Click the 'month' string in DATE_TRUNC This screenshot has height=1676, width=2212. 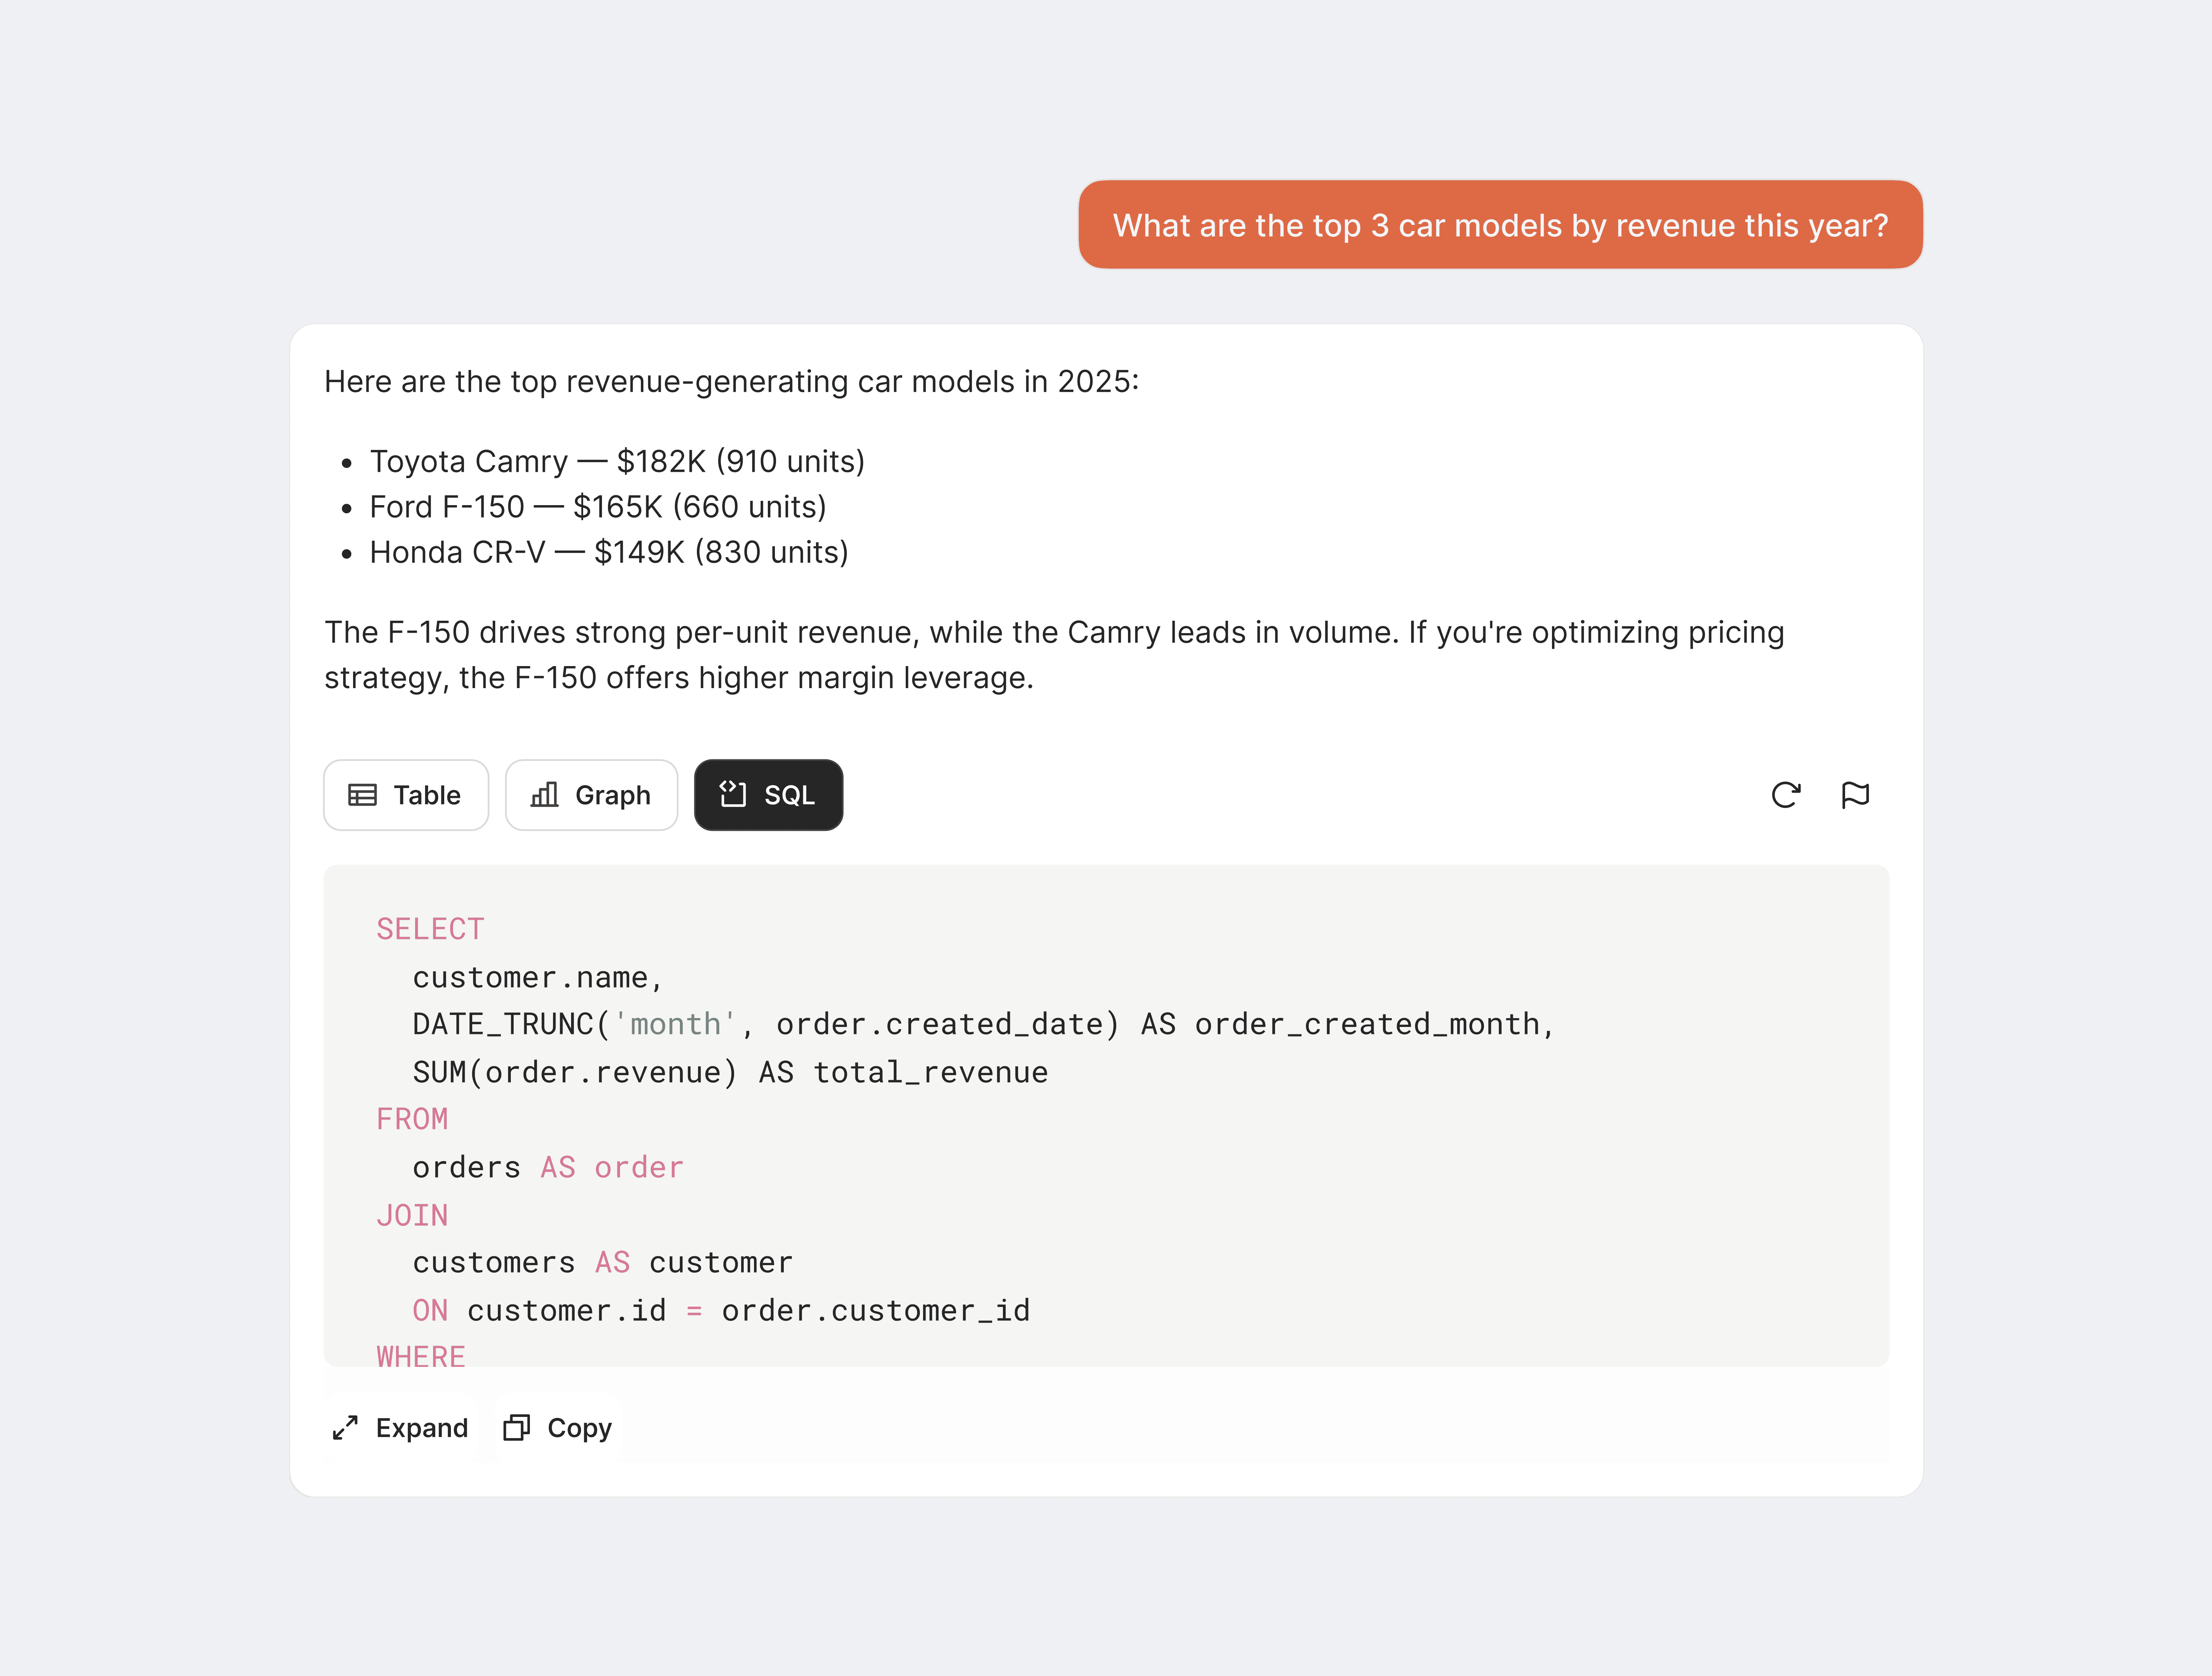pyautogui.click(x=675, y=1024)
